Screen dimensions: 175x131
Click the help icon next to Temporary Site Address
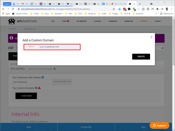pyautogui.click(x=43, y=77)
